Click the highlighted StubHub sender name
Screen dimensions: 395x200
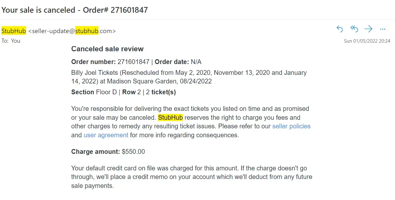tap(14, 31)
